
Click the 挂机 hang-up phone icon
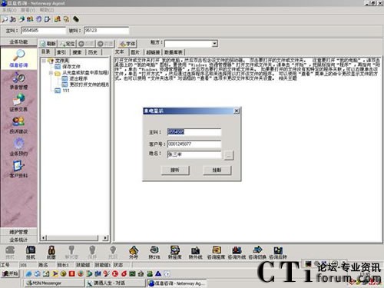click(31, 252)
